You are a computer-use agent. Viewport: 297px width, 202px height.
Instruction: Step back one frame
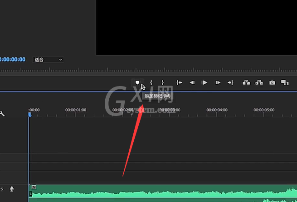[192, 82]
